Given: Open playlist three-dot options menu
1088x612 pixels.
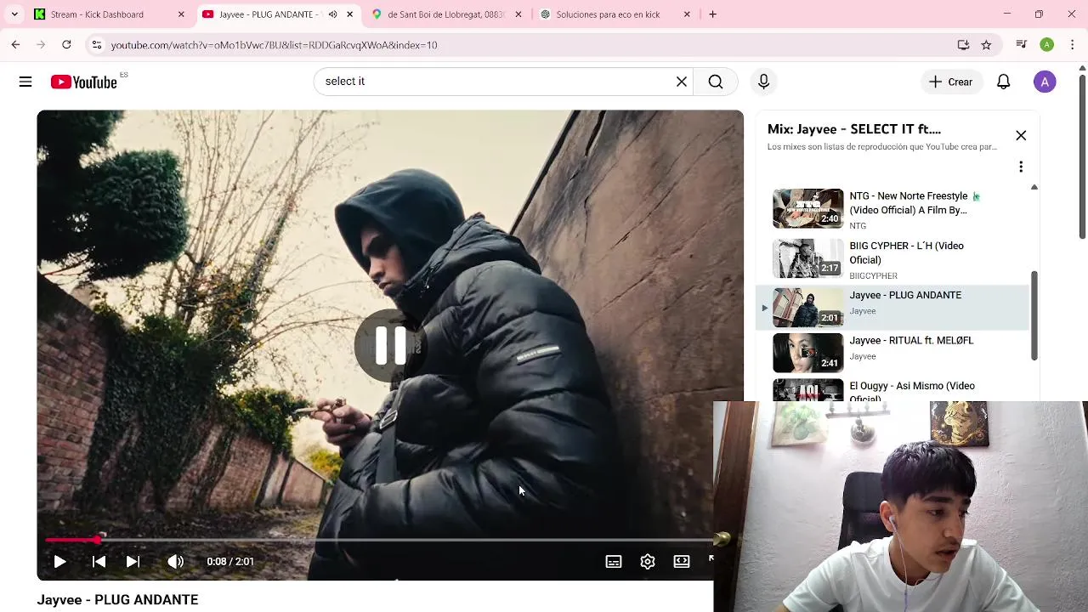Looking at the screenshot, I should coord(1021,167).
